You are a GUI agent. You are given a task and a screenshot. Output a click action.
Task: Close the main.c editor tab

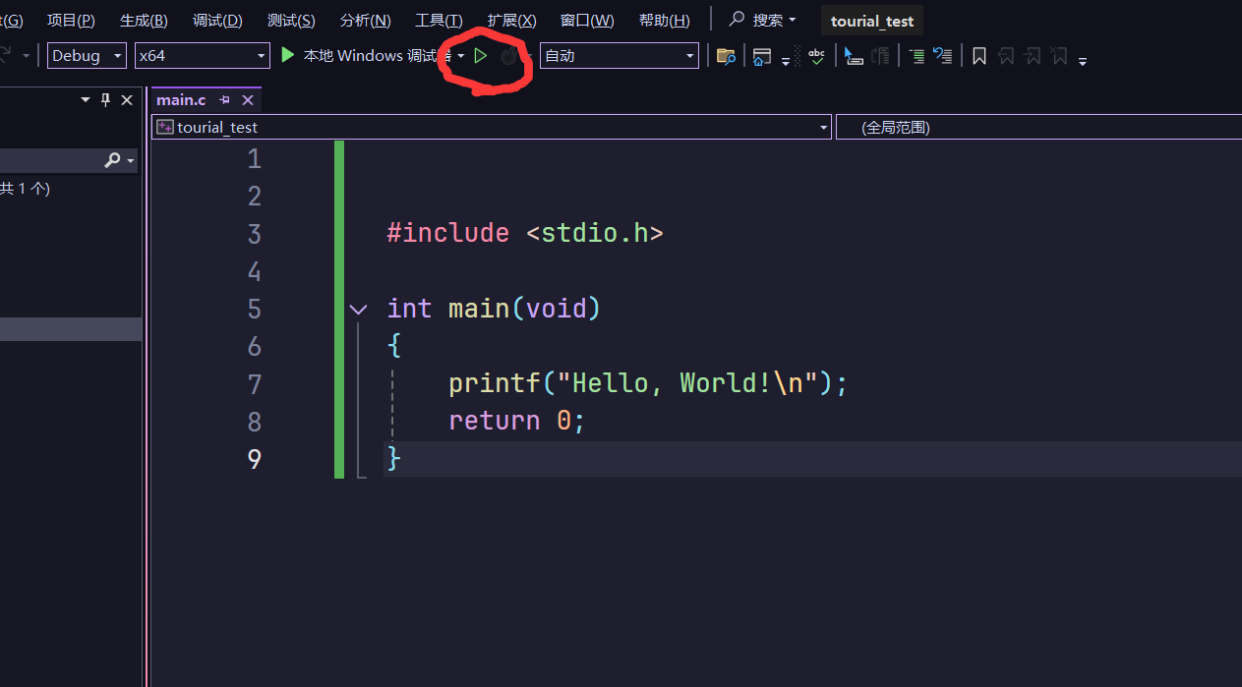pyautogui.click(x=248, y=100)
